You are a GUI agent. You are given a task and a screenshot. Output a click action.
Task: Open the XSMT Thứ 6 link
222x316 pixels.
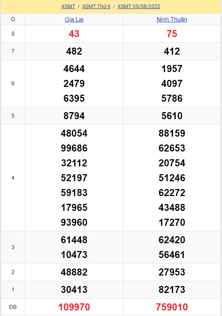coord(96,6)
